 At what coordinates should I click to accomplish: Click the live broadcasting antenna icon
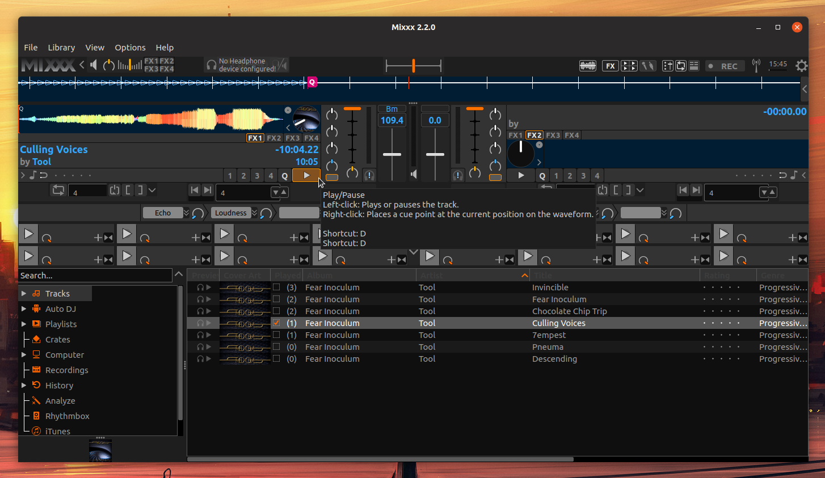(756, 66)
